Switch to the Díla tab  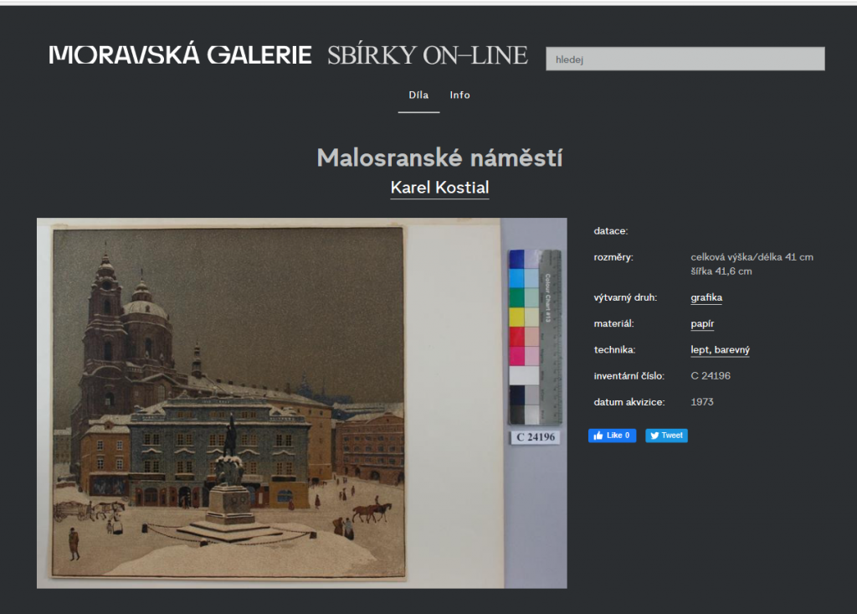pos(418,95)
